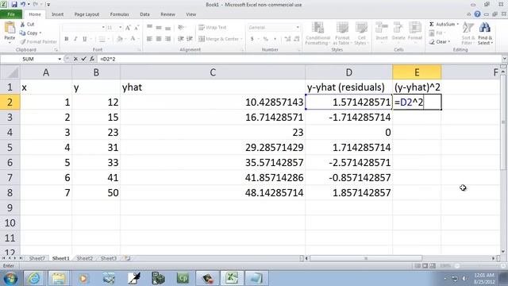
Task: Click Merge & Center
Action: [219, 39]
